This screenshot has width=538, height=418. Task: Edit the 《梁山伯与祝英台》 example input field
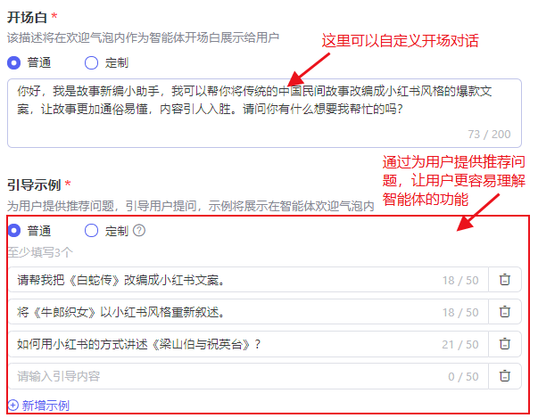point(248,344)
